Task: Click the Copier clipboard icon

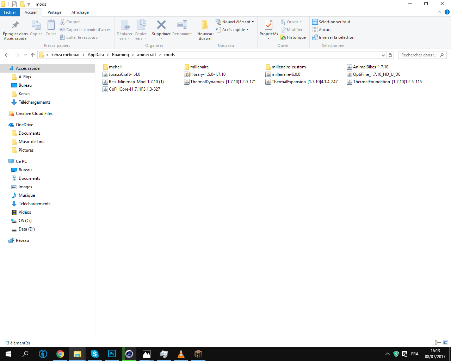Action: [x=36, y=28]
